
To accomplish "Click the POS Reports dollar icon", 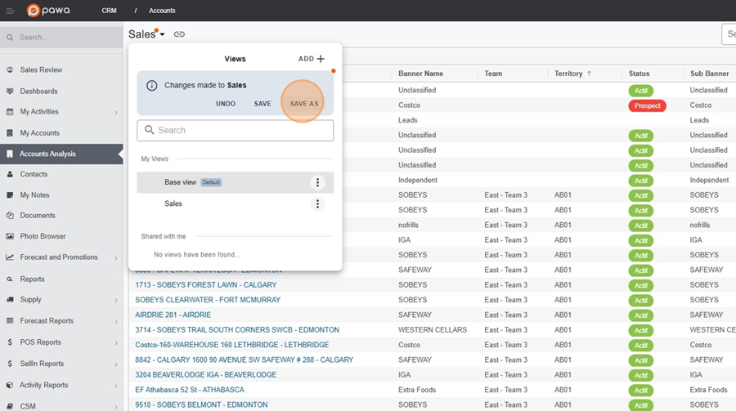I will 10,342.
